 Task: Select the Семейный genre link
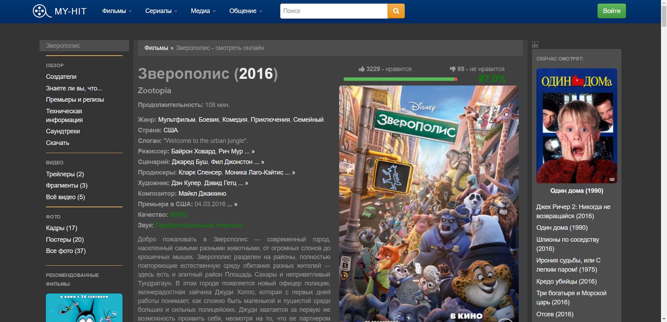[308, 120]
